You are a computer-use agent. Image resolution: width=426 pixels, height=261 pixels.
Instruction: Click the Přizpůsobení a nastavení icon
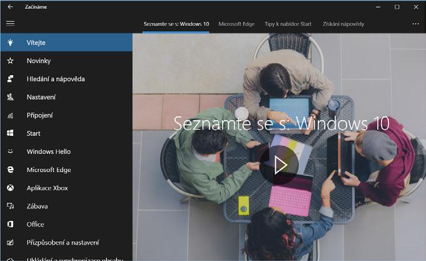click(11, 242)
